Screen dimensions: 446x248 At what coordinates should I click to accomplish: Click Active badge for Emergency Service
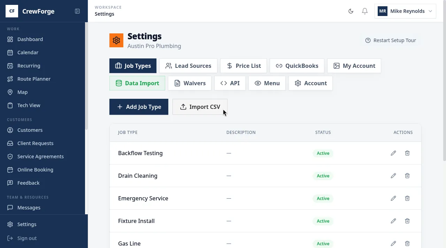coord(323,198)
